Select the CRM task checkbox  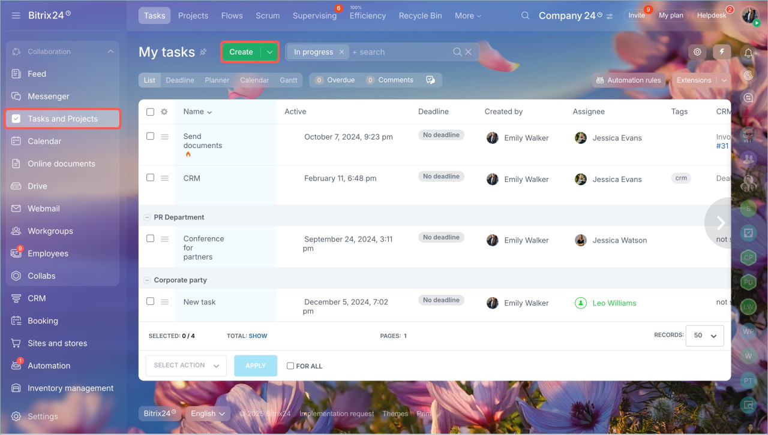[150, 177]
